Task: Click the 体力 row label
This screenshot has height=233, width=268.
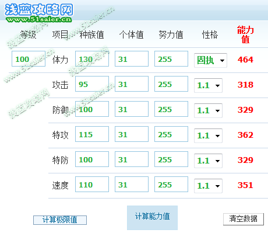Action: coord(60,60)
